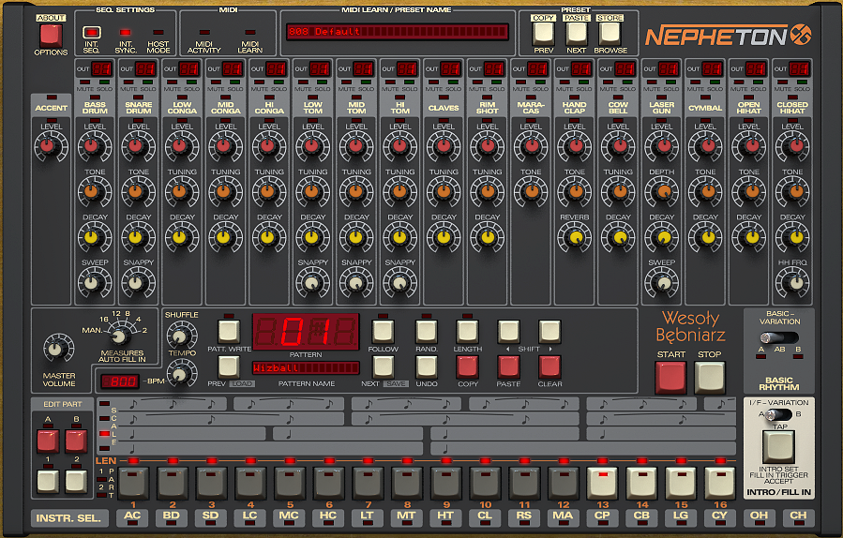
Task: Click step 13 CP button
Action: point(602,482)
